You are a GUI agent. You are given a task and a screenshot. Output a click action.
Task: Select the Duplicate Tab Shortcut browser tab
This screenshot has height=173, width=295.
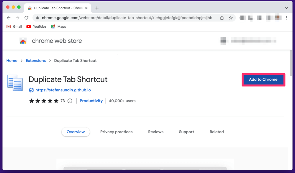click(x=58, y=8)
